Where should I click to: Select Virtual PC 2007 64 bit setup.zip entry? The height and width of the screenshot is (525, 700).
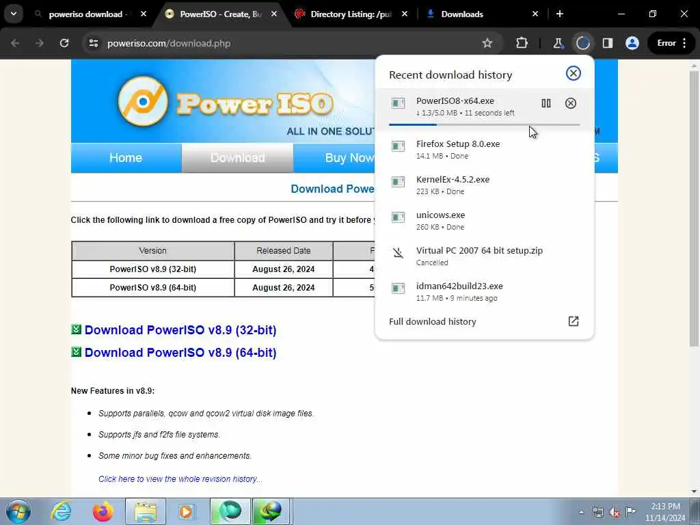485,256
